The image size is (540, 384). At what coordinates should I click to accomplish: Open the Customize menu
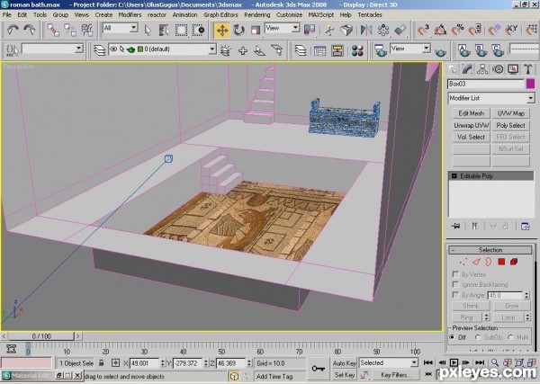click(289, 14)
